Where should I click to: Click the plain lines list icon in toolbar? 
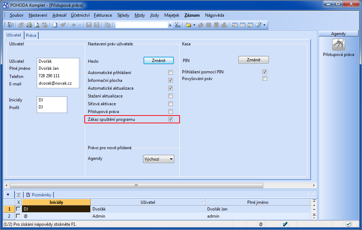[242, 25]
